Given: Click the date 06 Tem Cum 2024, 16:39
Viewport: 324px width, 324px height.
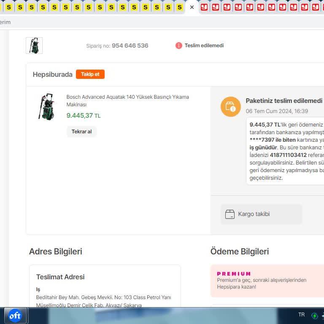Looking at the screenshot, I should (x=277, y=111).
